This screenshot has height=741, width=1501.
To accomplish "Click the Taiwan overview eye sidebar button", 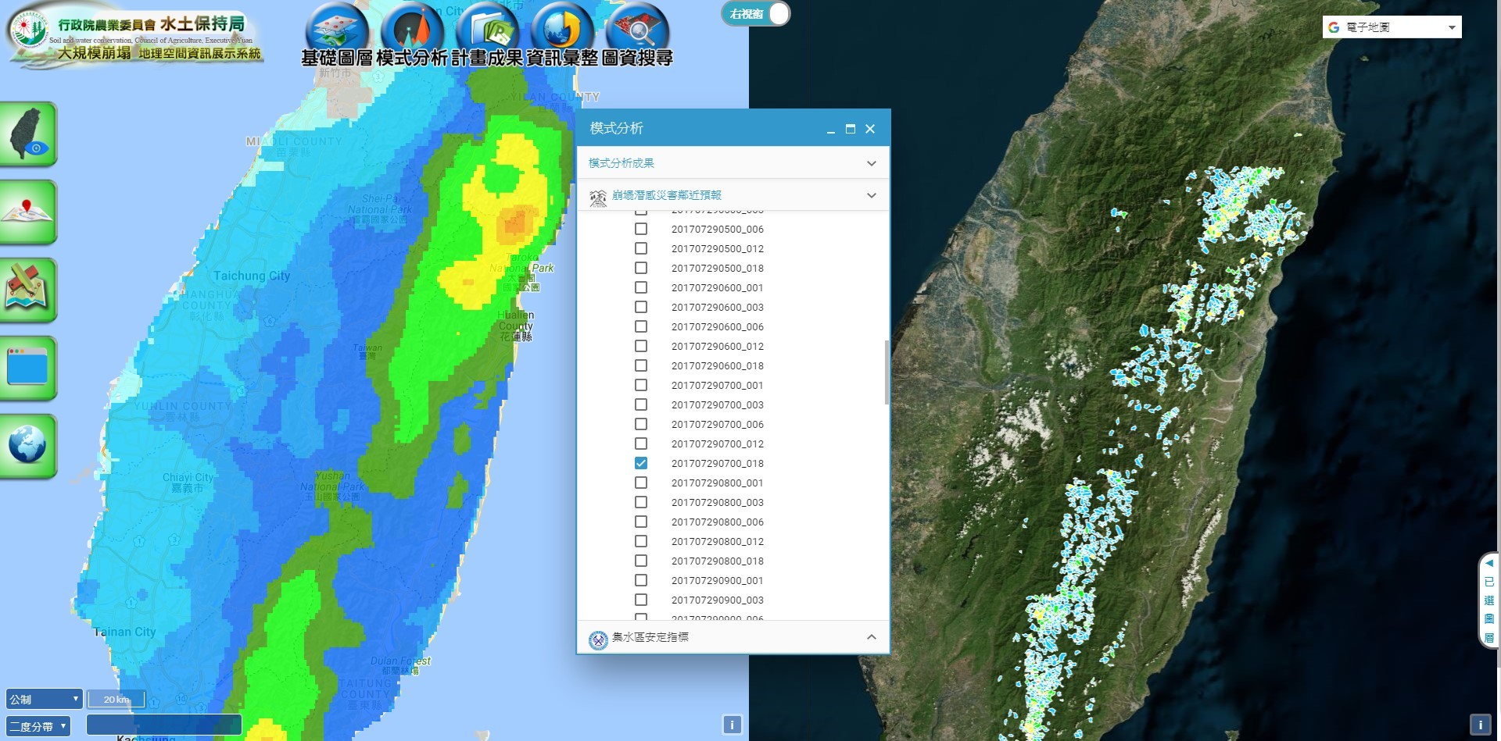I will 29,134.
